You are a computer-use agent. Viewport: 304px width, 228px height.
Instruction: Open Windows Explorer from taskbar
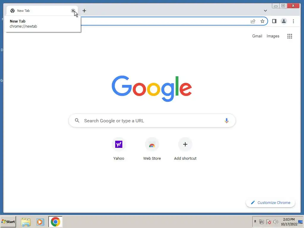pyautogui.click(x=26, y=222)
